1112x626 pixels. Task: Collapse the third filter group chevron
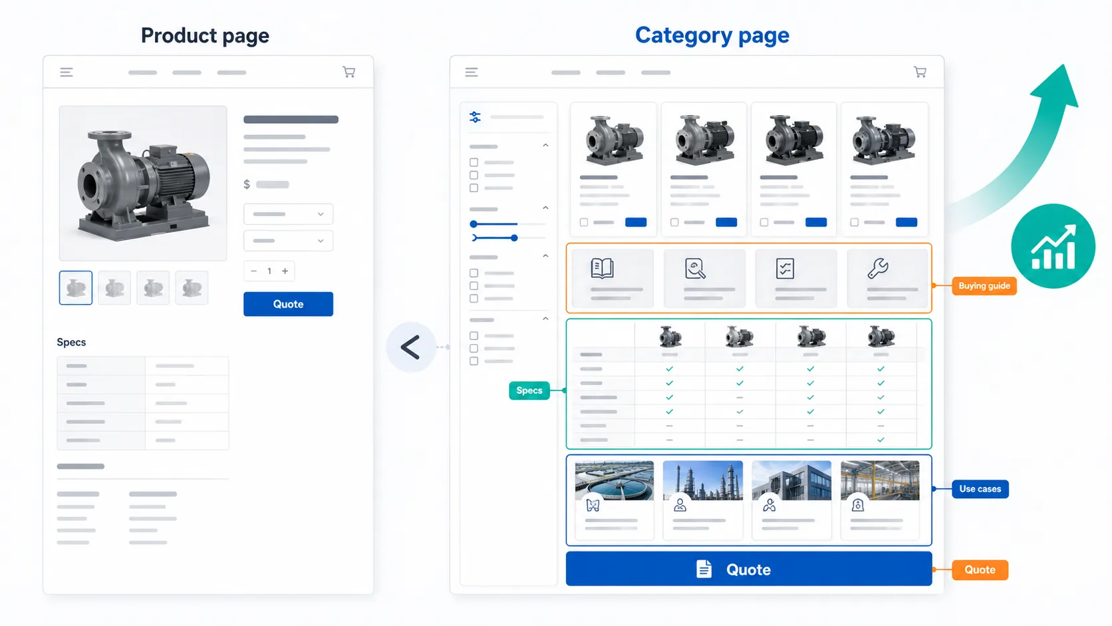click(545, 255)
